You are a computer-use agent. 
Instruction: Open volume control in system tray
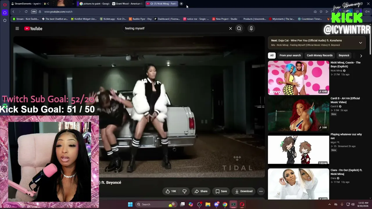pos(353,204)
